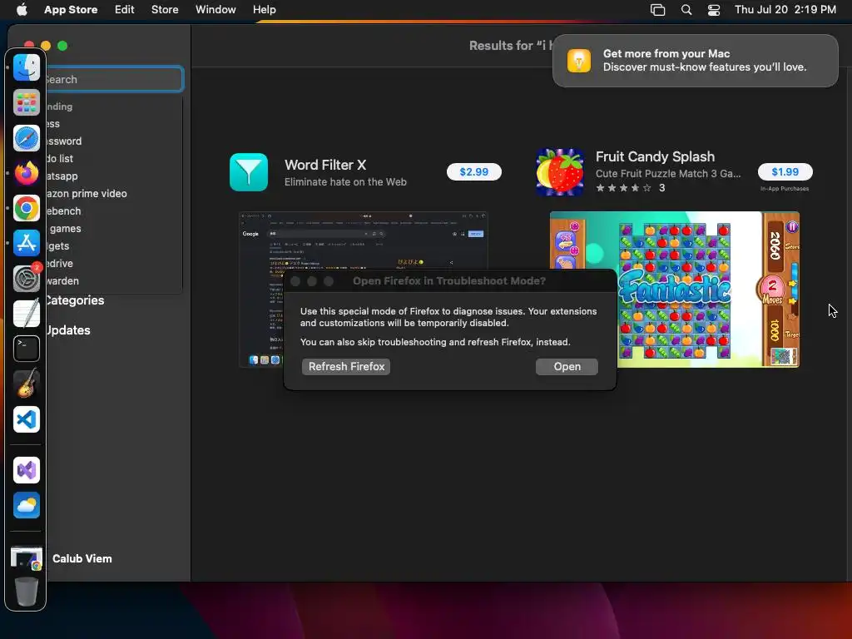
Task: Open Control Center in the menu bar
Action: click(x=713, y=10)
